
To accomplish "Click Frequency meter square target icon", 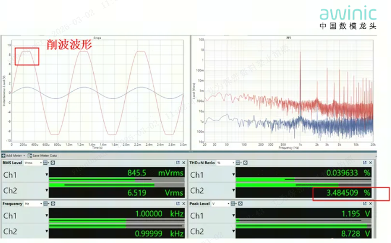I will pyautogui.click(x=53, y=204).
